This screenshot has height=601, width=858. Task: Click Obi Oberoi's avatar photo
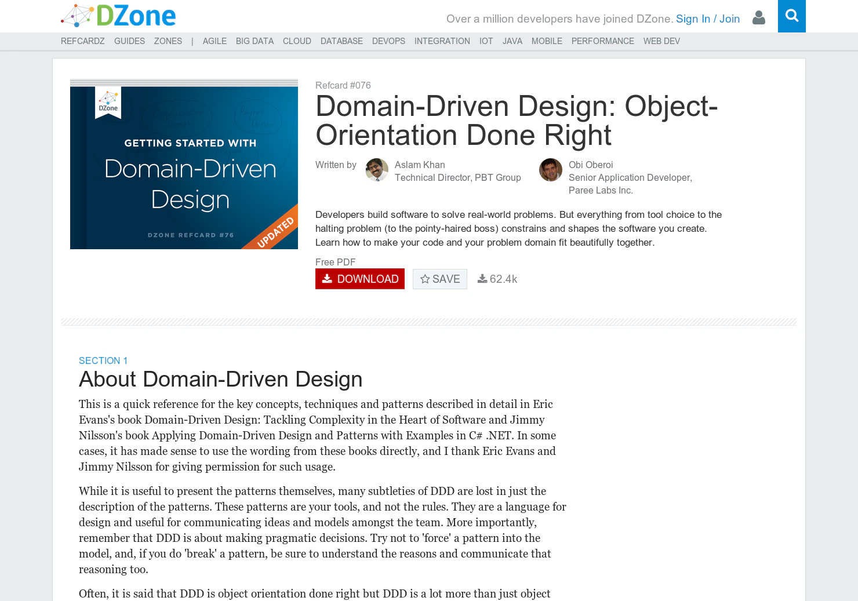pyautogui.click(x=550, y=170)
